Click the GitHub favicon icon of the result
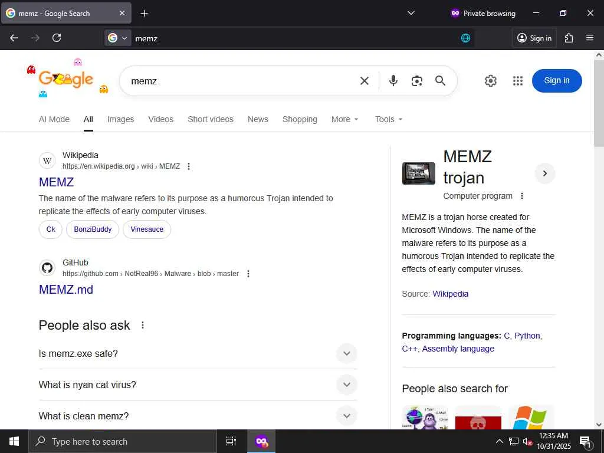Image resolution: width=604 pixels, height=453 pixels. (x=47, y=268)
